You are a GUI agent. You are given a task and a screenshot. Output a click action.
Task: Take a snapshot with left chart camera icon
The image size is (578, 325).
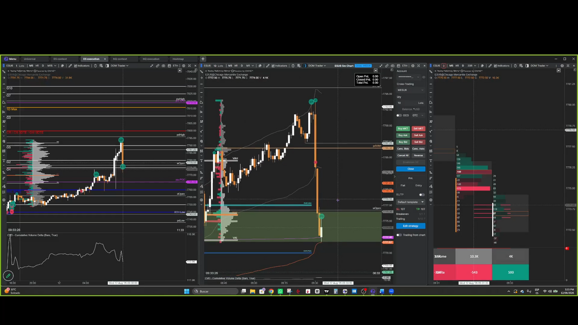[x=163, y=65]
